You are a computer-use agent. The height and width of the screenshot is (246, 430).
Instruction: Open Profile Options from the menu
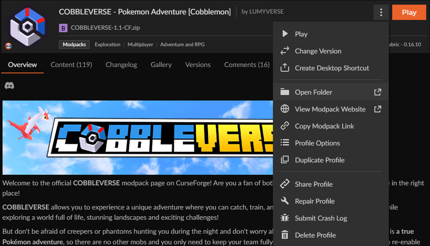click(x=317, y=143)
